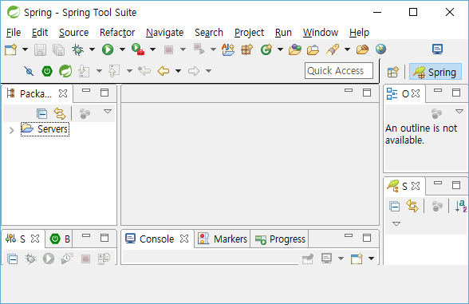Click the globe web browser icon
Screen dimensions: 469x304
[x=380, y=49]
